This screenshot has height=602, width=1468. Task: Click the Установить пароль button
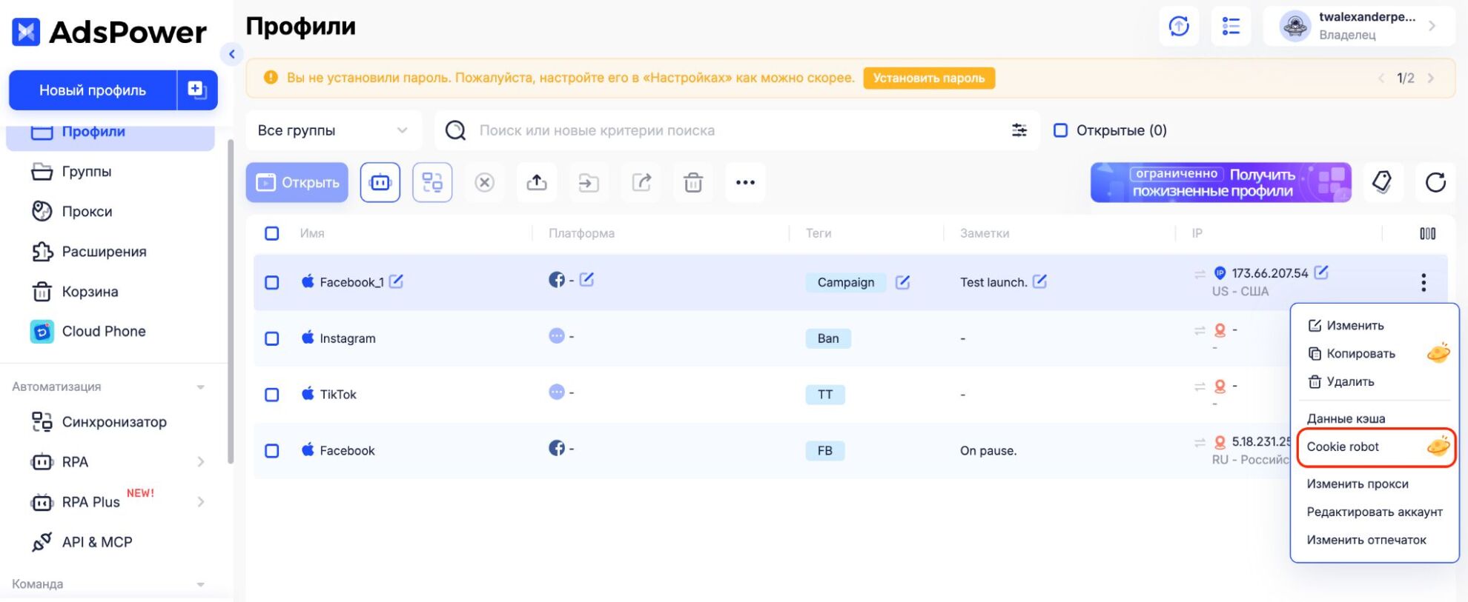coord(929,78)
